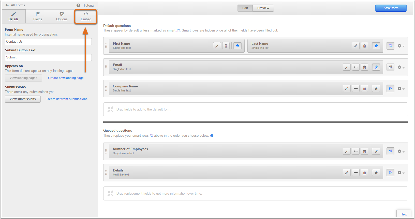Open the Embed tab

click(x=86, y=17)
